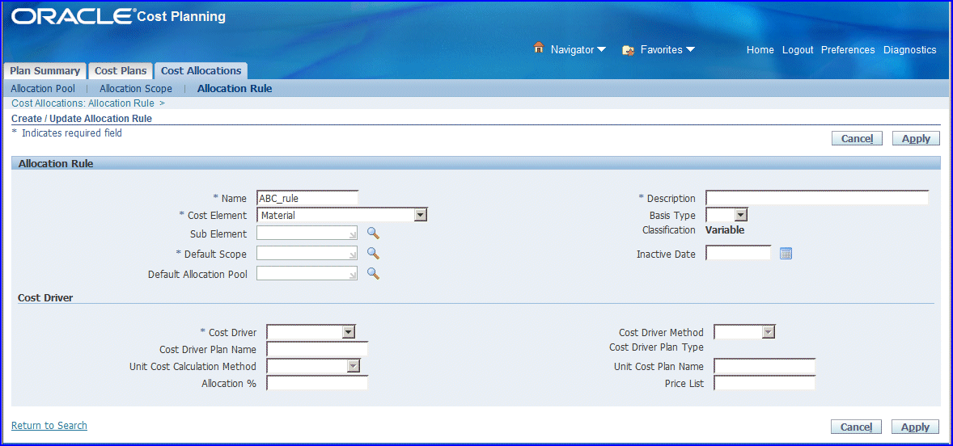Image resolution: width=953 pixels, height=446 pixels.
Task: Focus the Price List input field
Action: coord(765,383)
